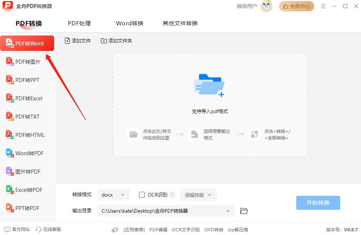The image size is (361, 235).
Task: Select the 图片转PDF sidebar item
Action: coord(27,171)
